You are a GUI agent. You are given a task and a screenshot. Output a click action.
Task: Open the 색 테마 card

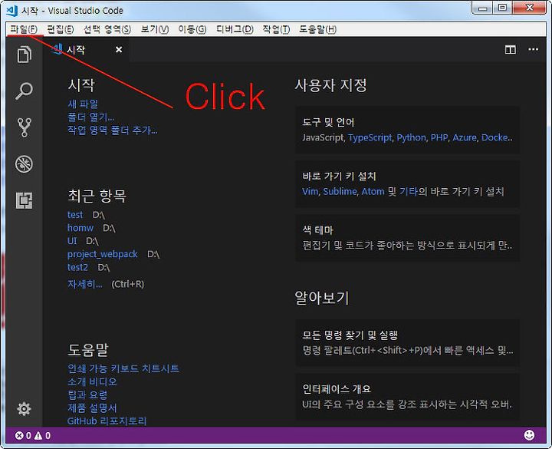click(x=407, y=238)
